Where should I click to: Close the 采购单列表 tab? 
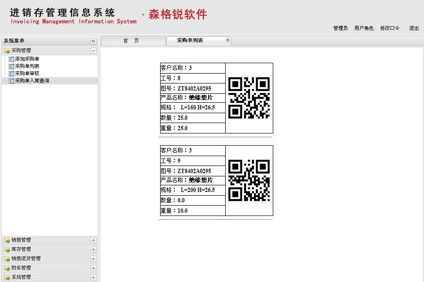(x=228, y=40)
